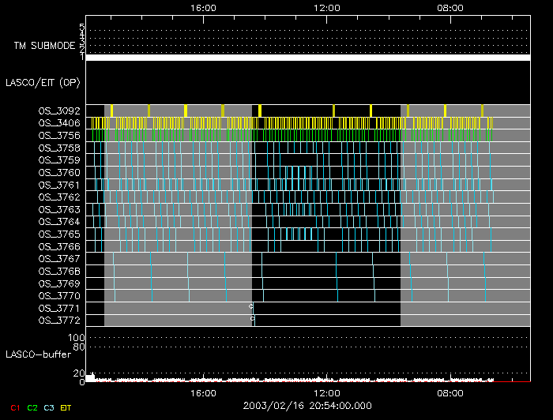Select the OS_3762 row label
553x420 pixels.
[x=59, y=197]
